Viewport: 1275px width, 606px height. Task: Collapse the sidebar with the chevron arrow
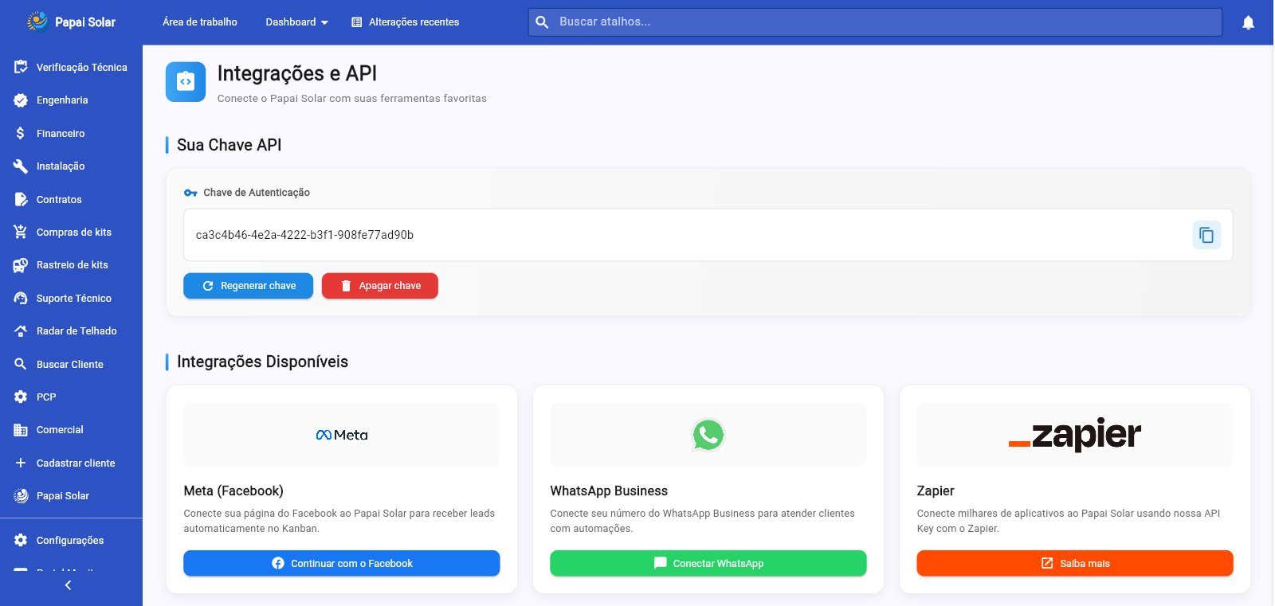[68, 585]
